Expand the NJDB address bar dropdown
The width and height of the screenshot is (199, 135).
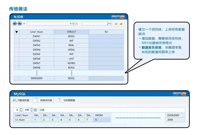tap(70, 24)
